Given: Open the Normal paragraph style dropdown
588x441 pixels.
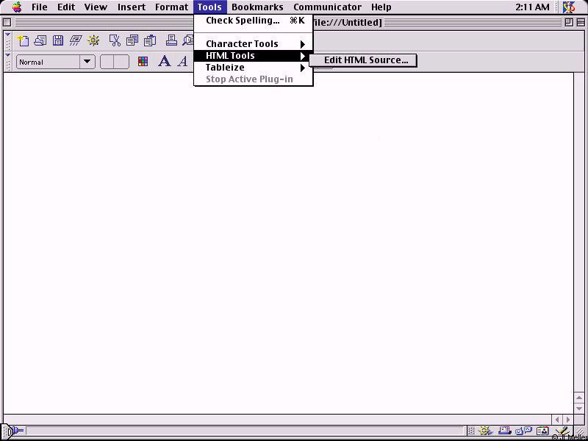Looking at the screenshot, I should [x=87, y=62].
